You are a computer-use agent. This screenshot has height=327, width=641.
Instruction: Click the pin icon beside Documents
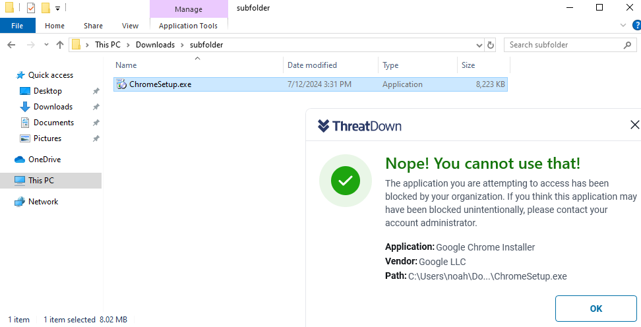[96, 123]
